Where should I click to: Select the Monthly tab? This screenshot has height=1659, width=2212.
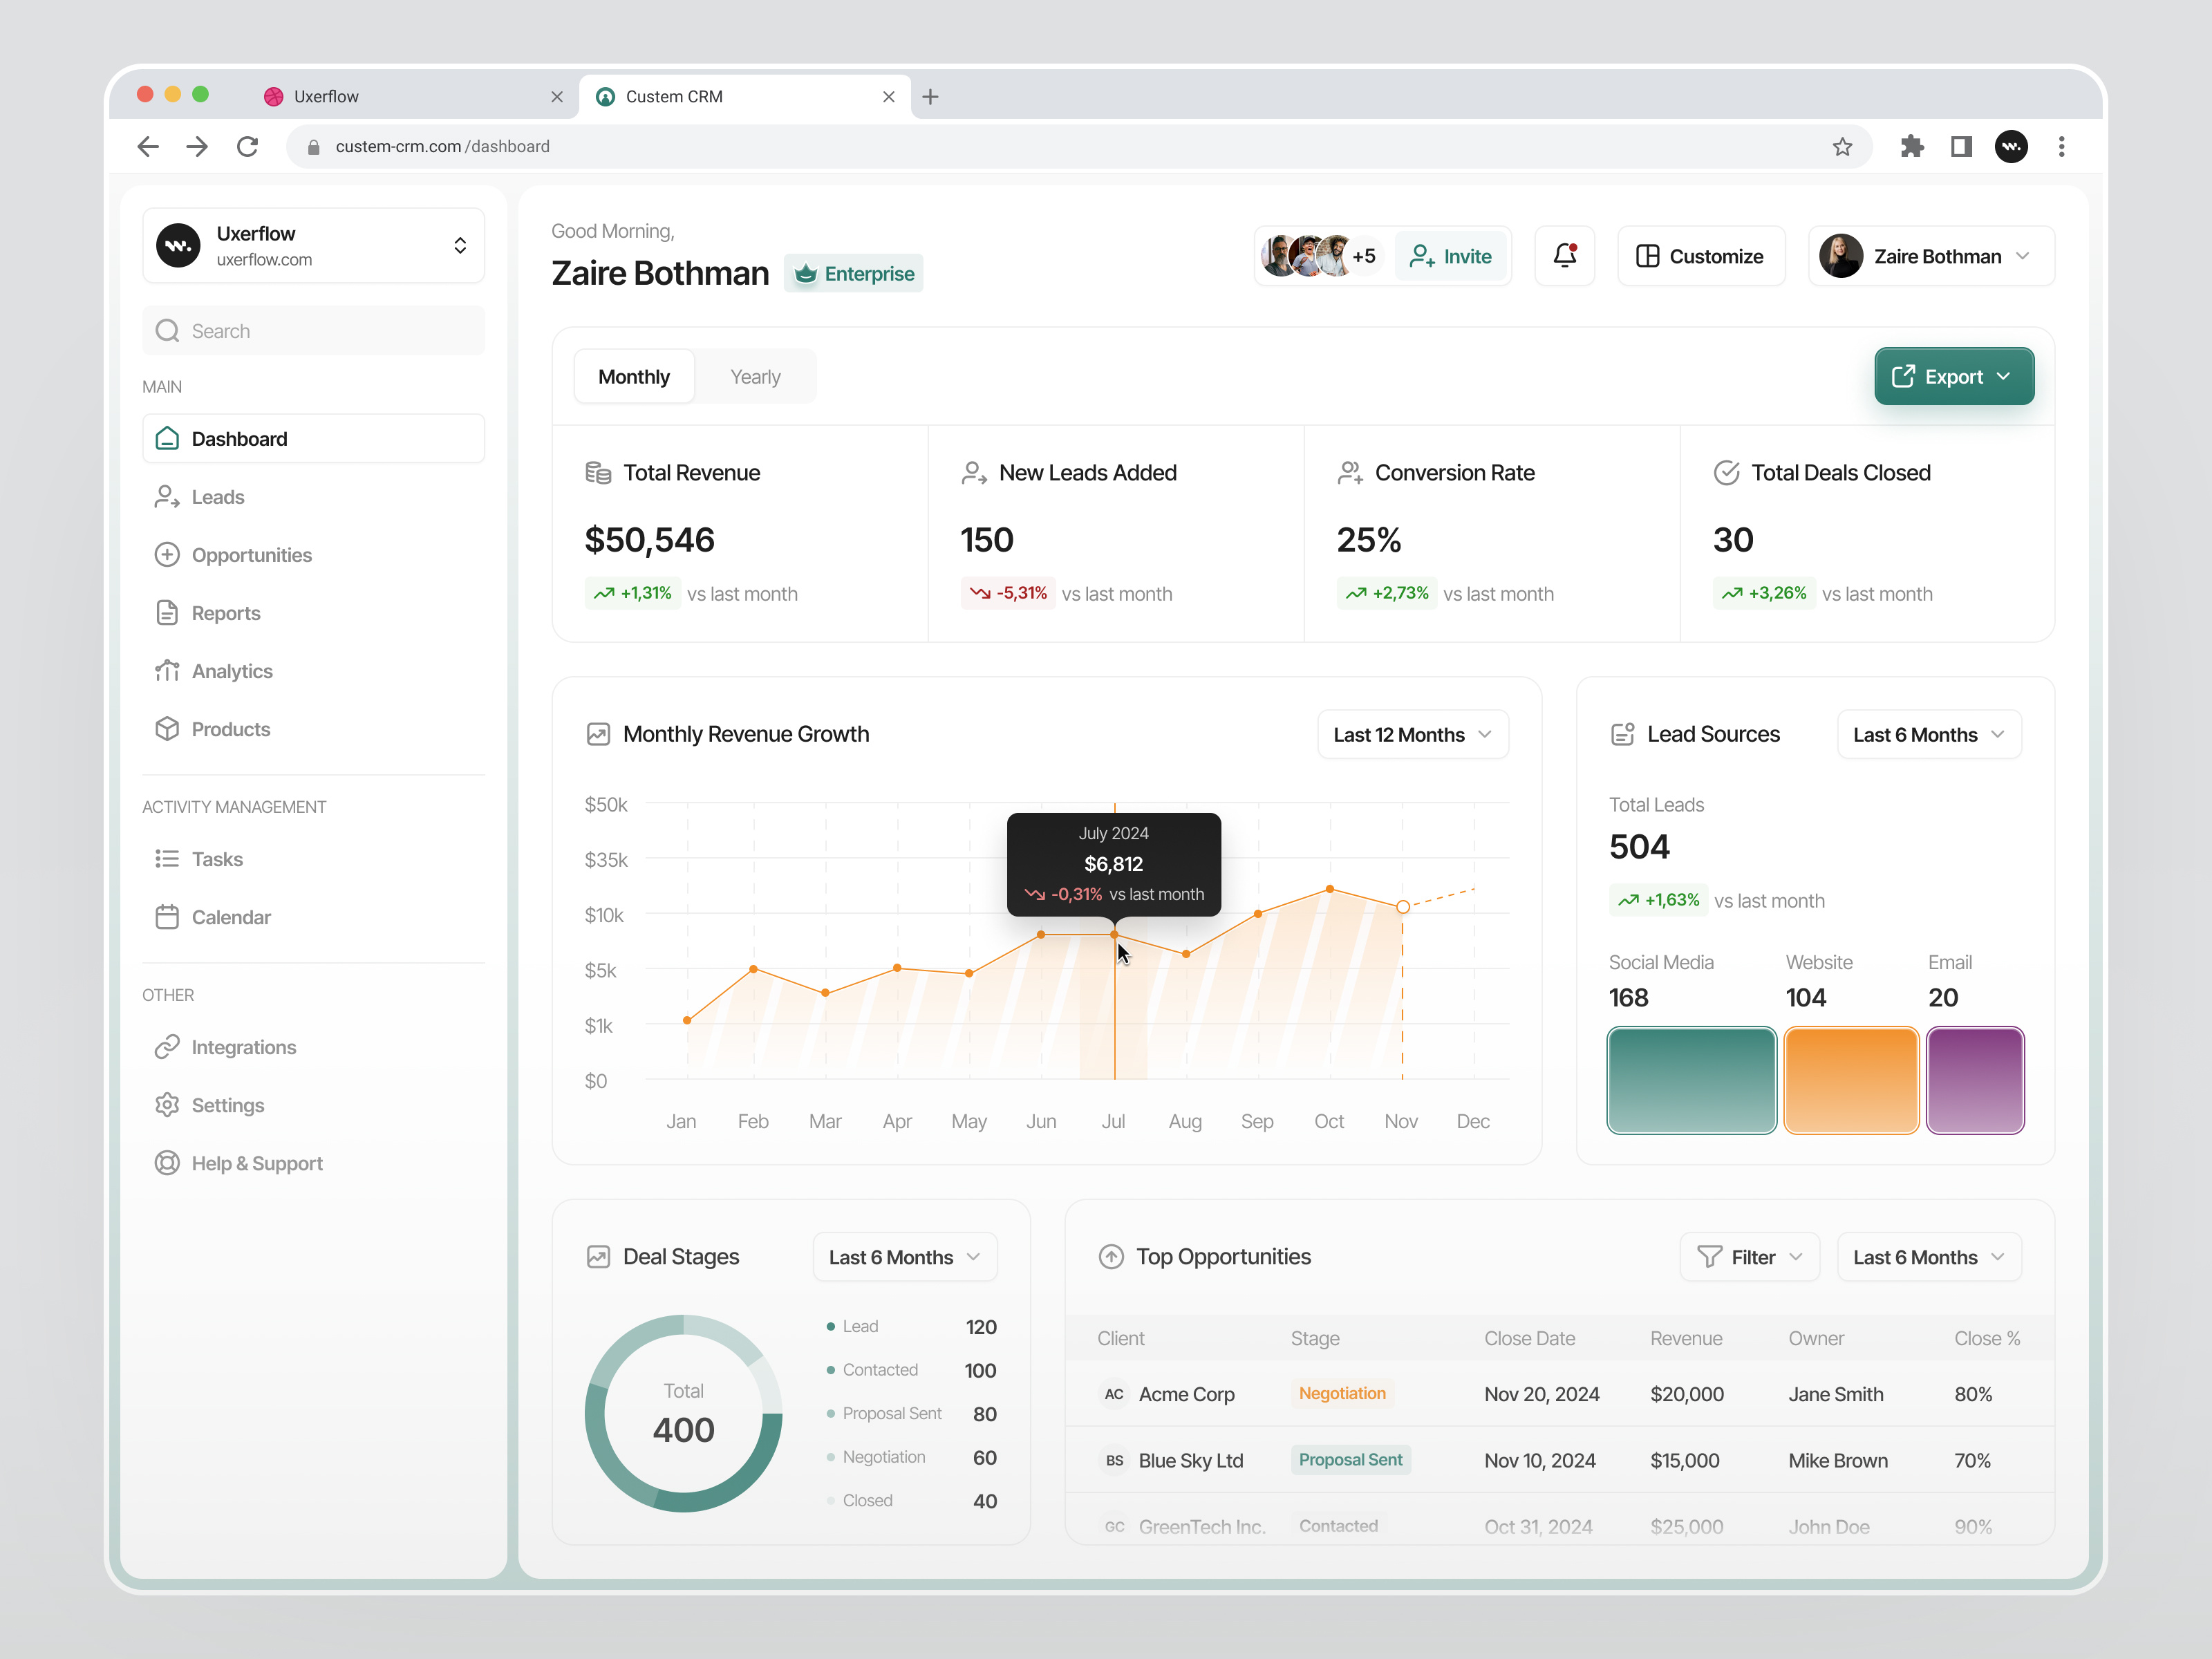coord(633,376)
